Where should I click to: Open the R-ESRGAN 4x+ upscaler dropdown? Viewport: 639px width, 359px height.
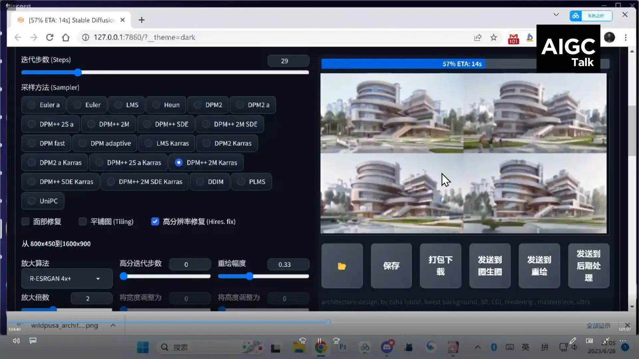pyautogui.click(x=67, y=279)
